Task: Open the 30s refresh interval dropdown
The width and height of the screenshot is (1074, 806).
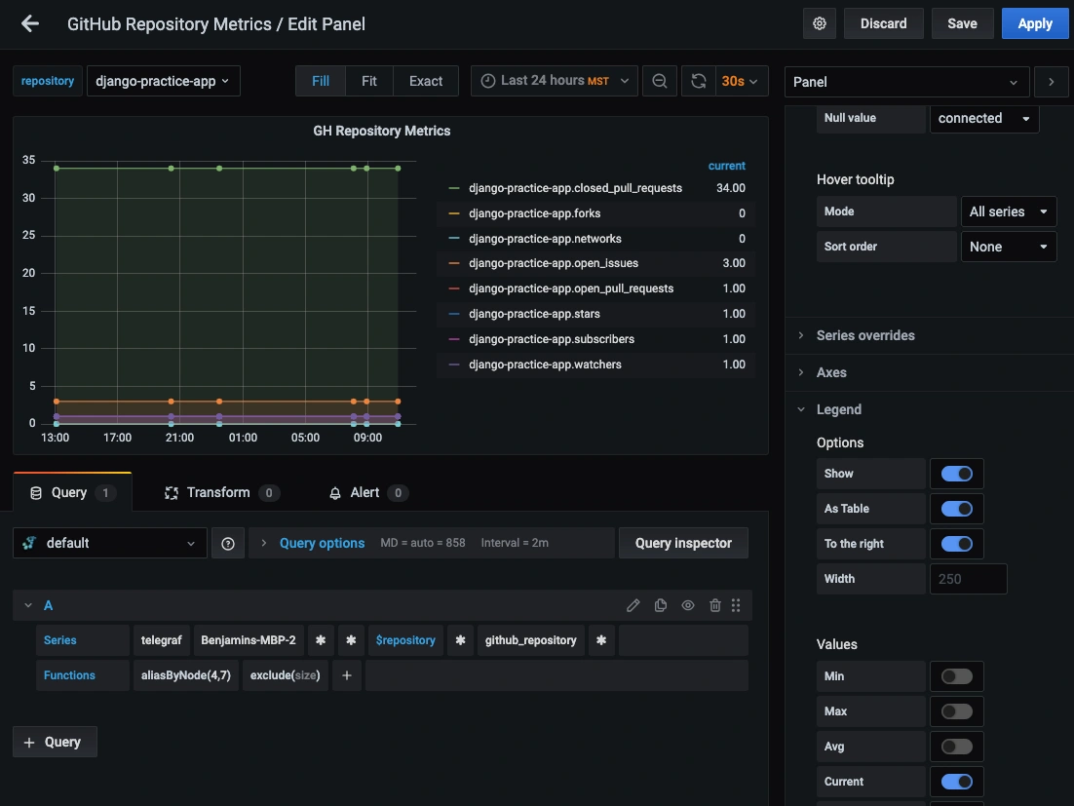Action: coord(741,81)
